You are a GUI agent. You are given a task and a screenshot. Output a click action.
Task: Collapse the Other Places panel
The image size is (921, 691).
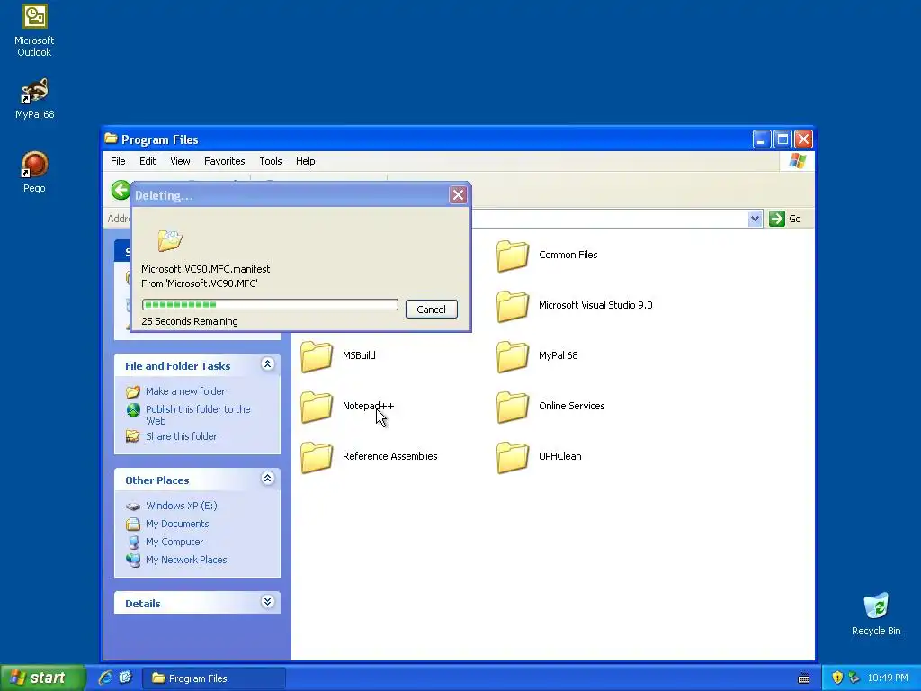[x=267, y=479]
